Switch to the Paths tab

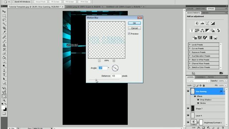211,77
